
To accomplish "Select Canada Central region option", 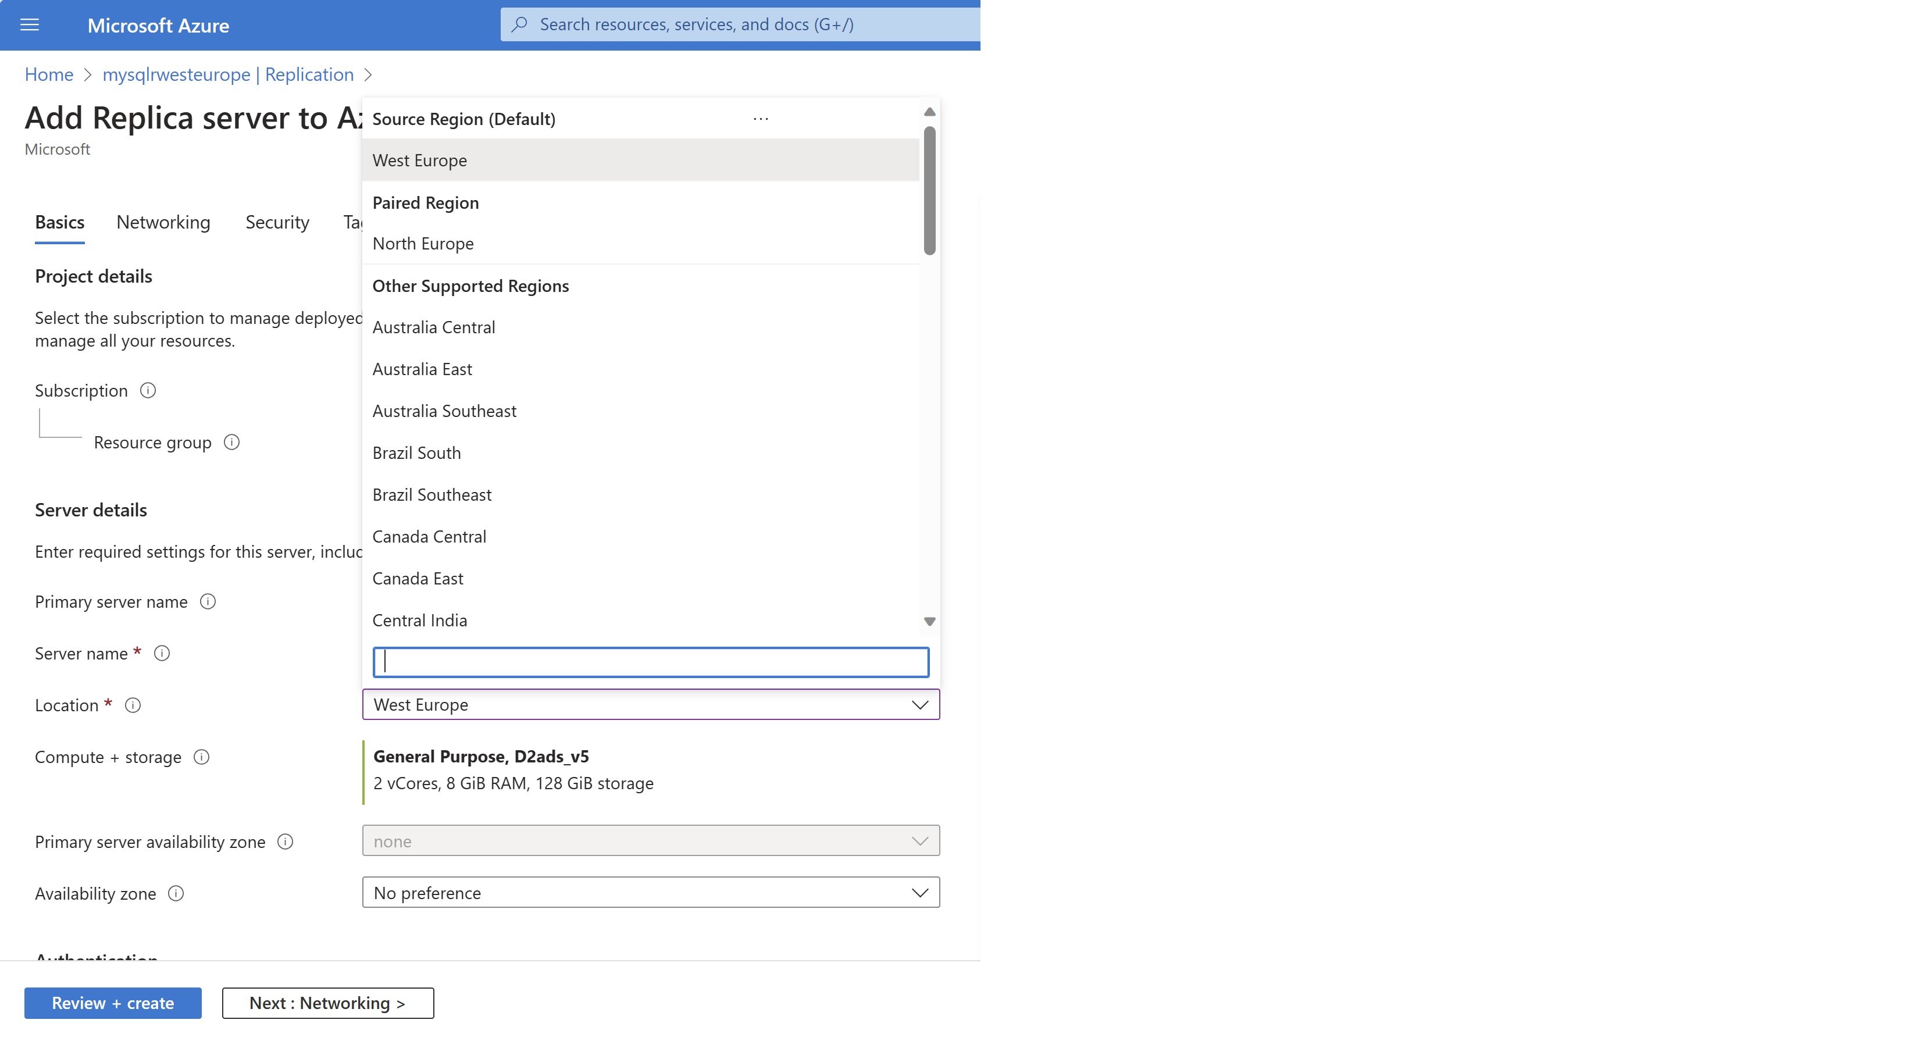I will click(429, 536).
